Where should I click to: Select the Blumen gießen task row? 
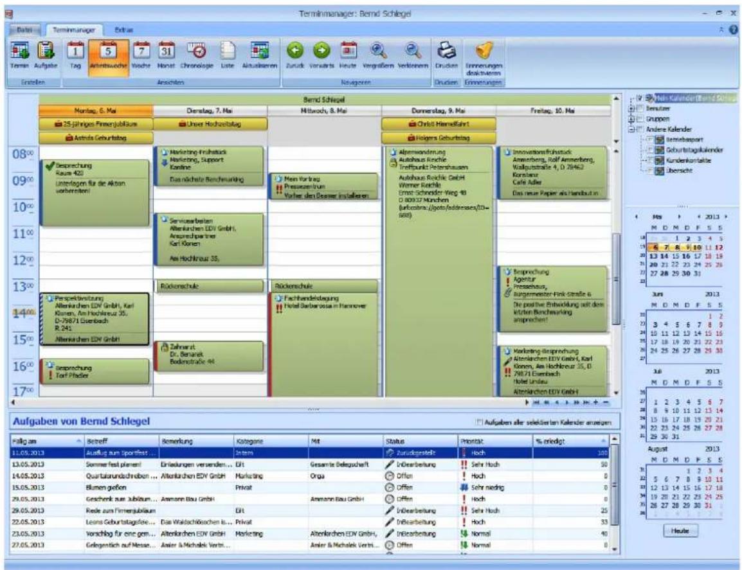point(310,487)
